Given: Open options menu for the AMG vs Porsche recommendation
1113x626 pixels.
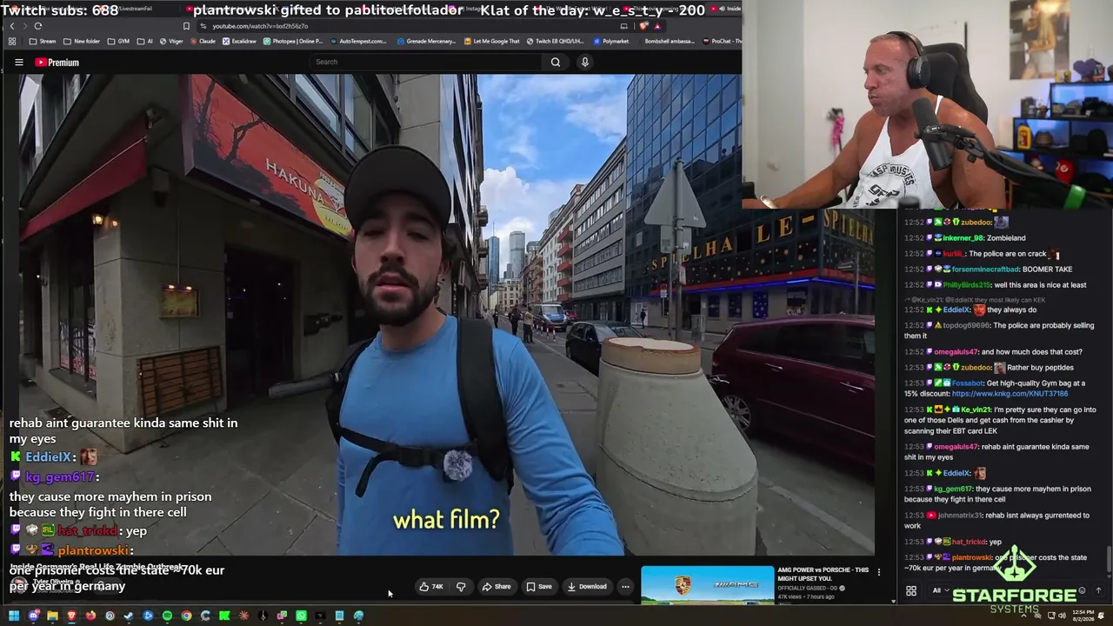Looking at the screenshot, I should [x=878, y=572].
